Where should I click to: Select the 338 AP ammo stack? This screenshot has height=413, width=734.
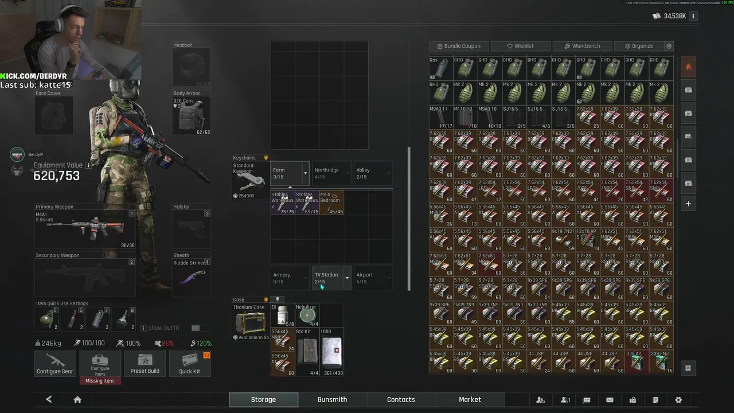coord(637,363)
